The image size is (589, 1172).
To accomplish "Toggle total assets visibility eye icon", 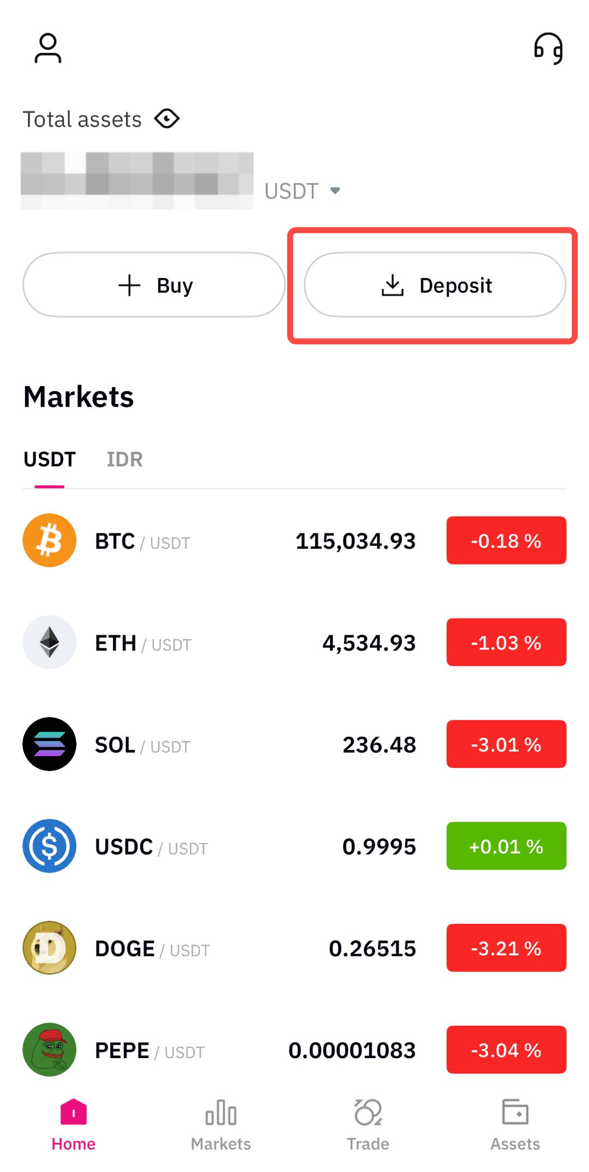I will click(x=167, y=119).
